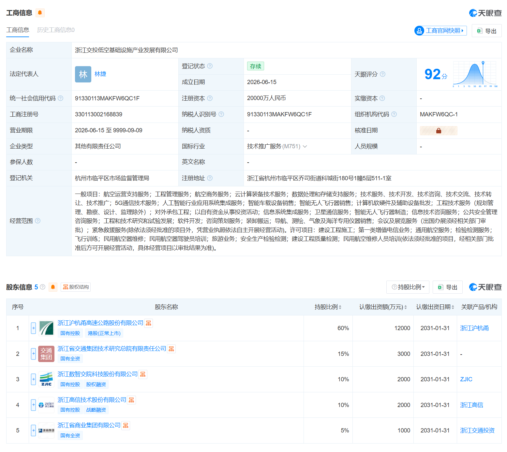Click the help icon next to 登记状态
The width and height of the screenshot is (507, 452).
(210, 66)
